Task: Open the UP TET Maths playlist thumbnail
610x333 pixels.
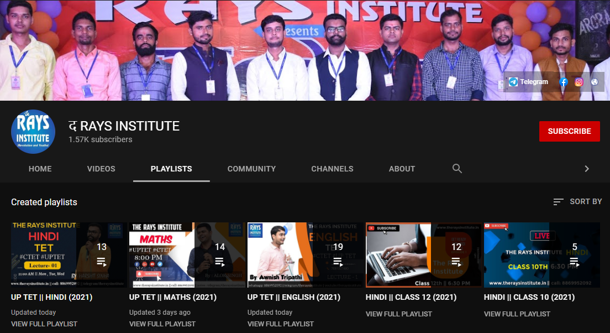Action: (x=187, y=255)
